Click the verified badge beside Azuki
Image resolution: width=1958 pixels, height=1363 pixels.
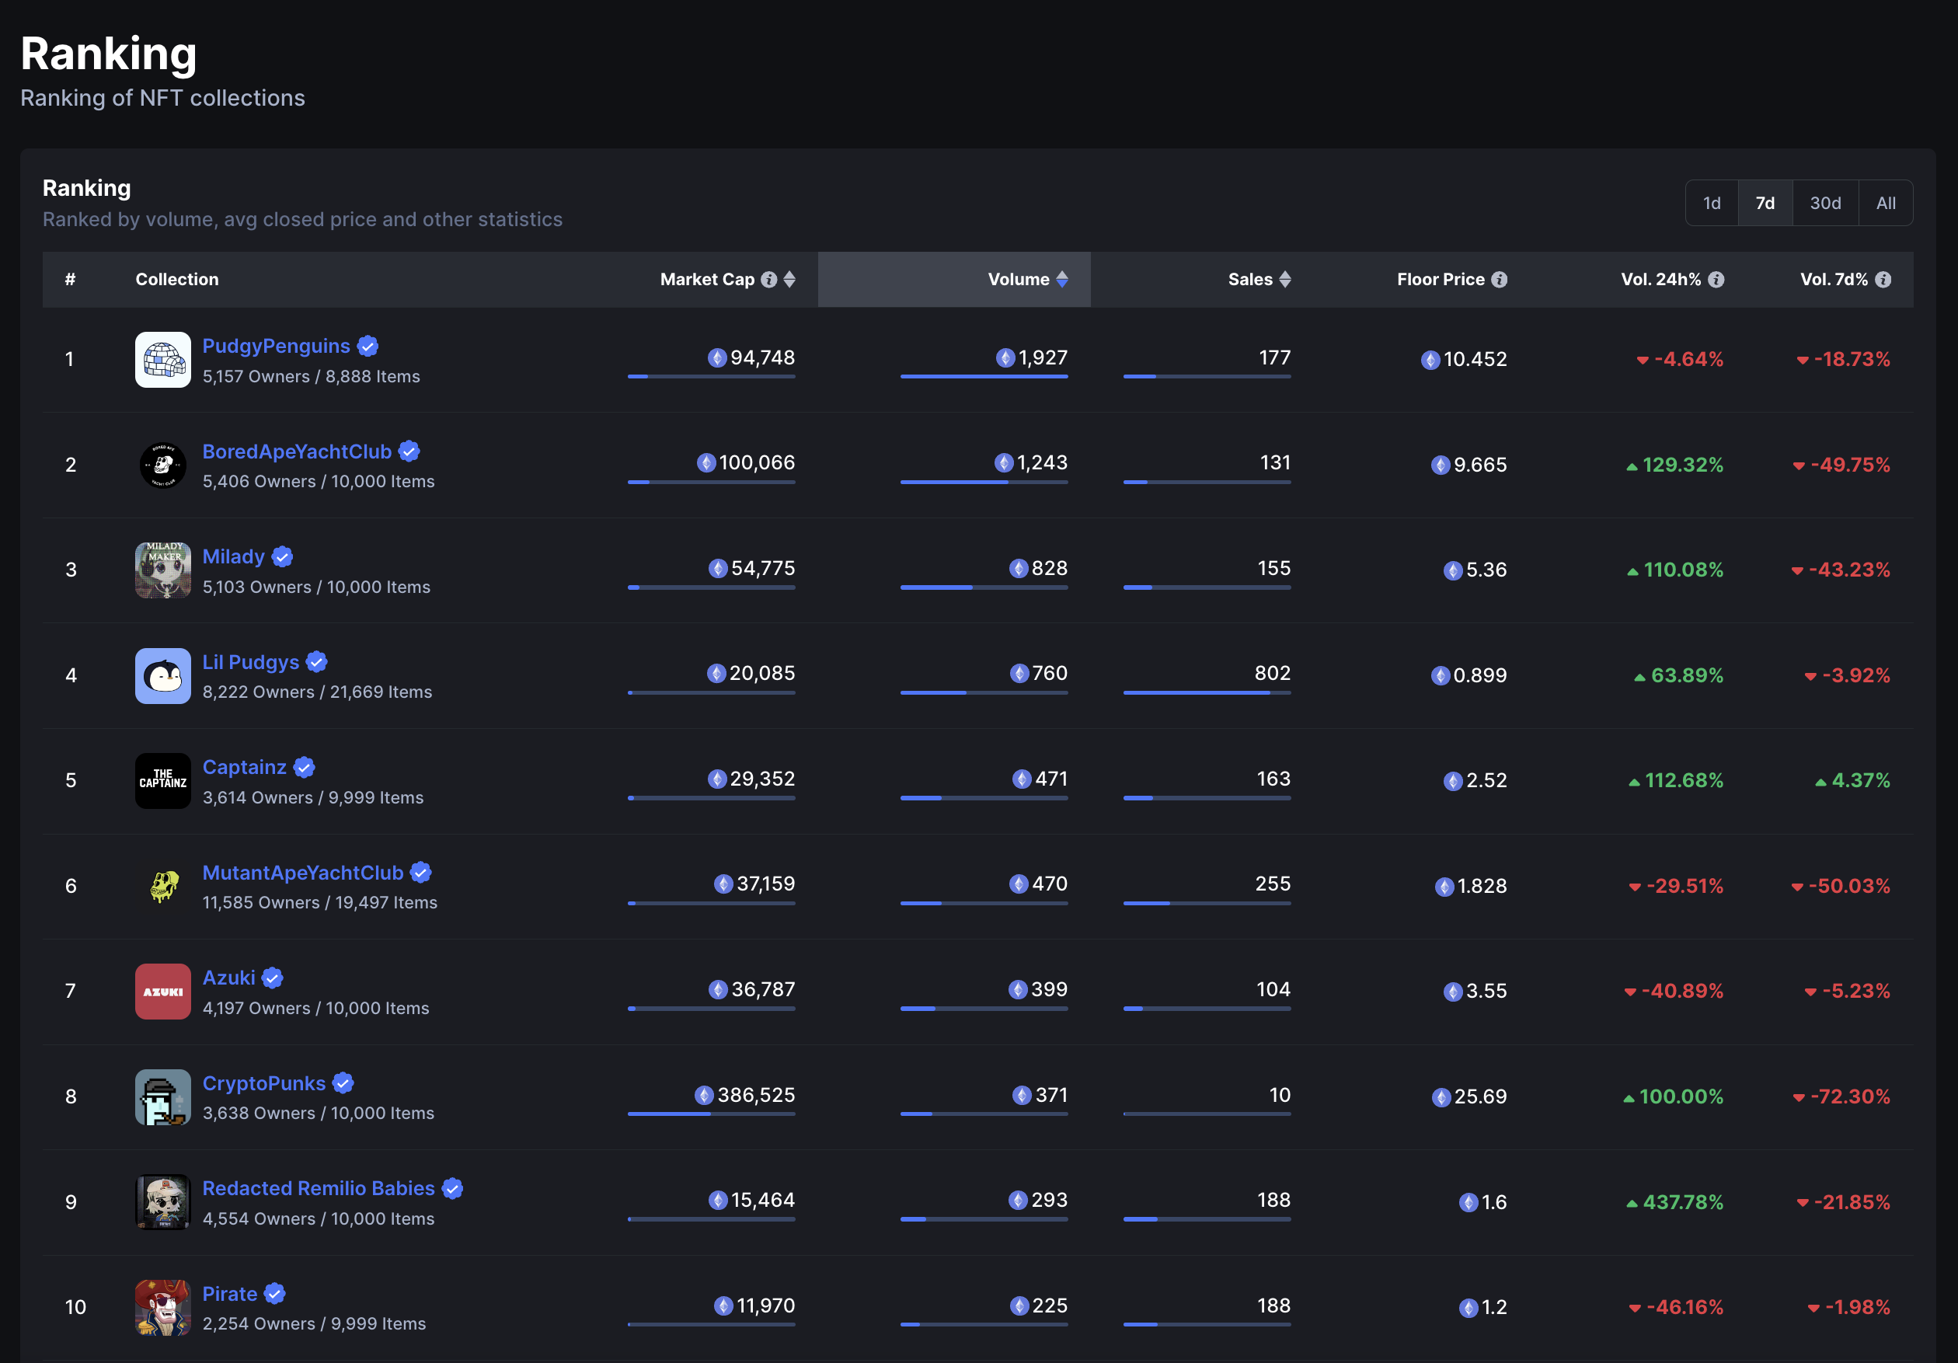(272, 978)
